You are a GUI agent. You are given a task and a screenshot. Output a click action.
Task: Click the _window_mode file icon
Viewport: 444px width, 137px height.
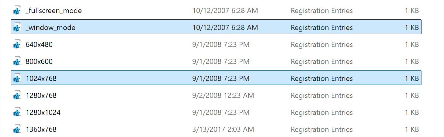pos(17,28)
